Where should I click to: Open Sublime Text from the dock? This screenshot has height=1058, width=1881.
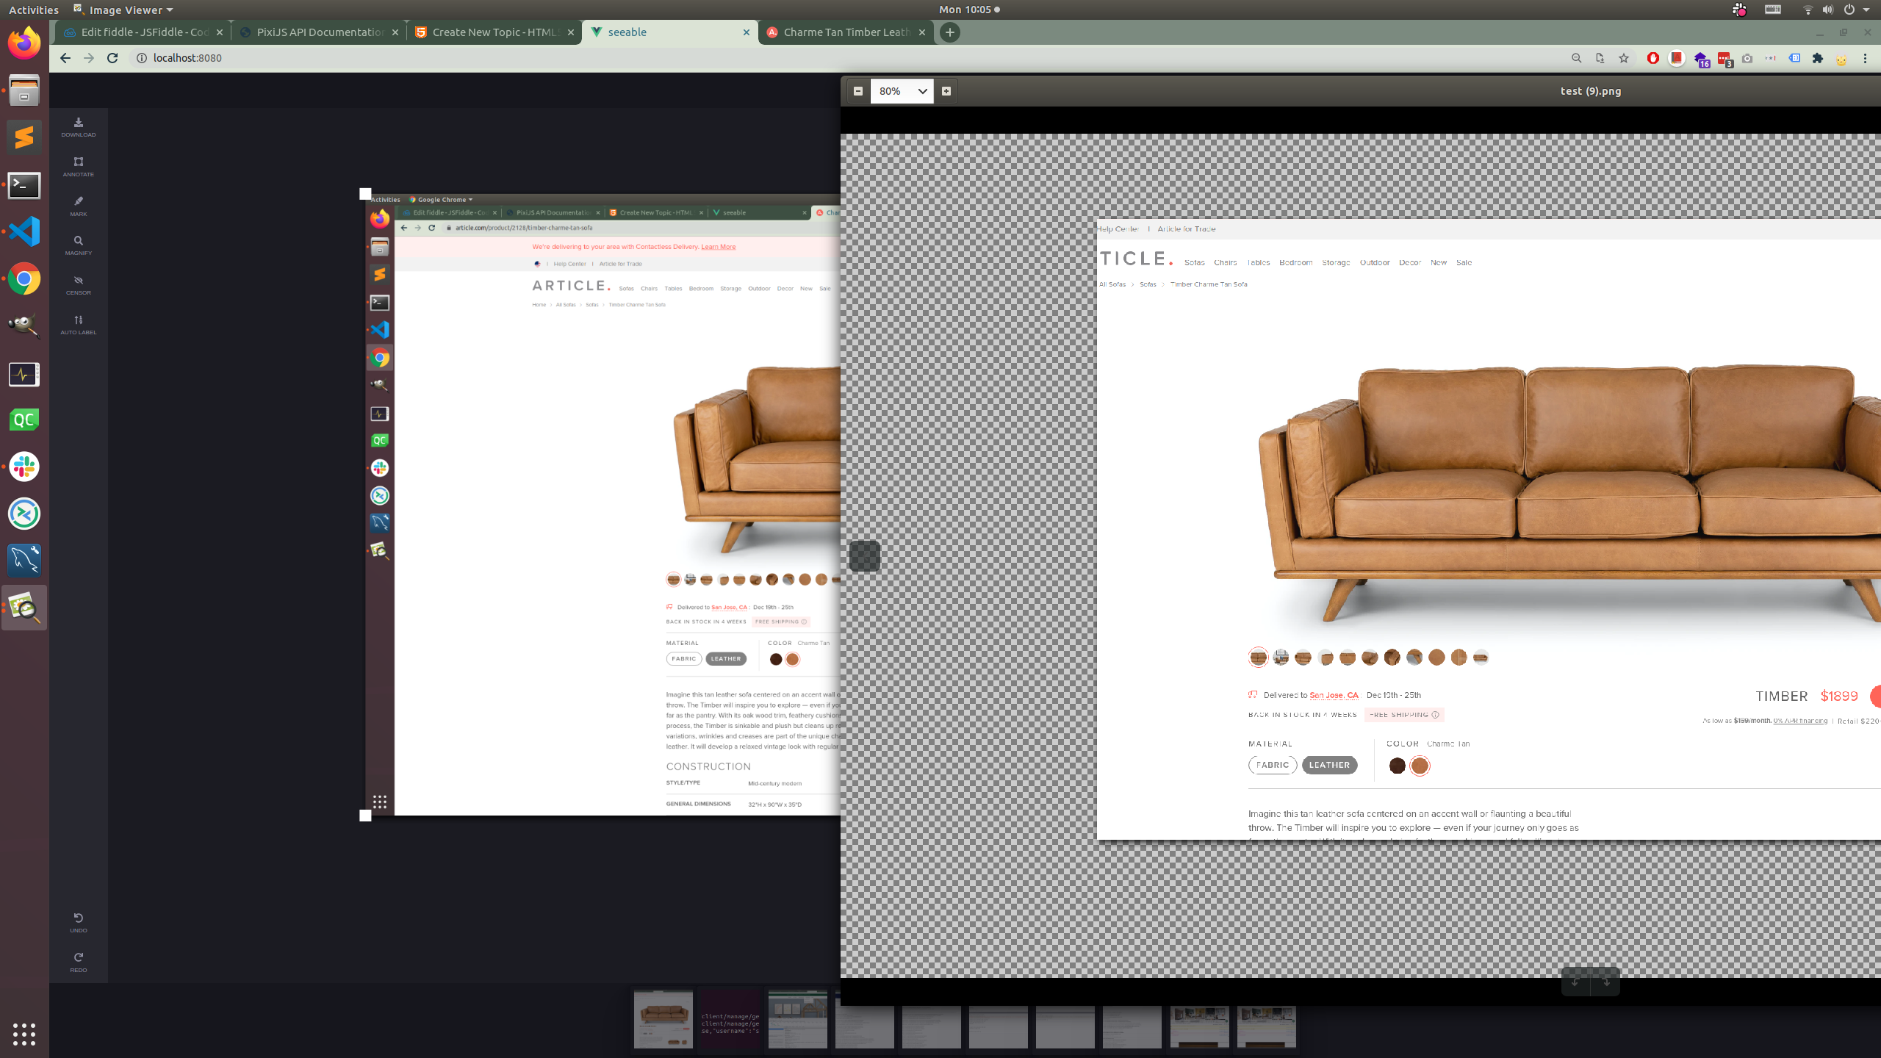[x=24, y=137]
